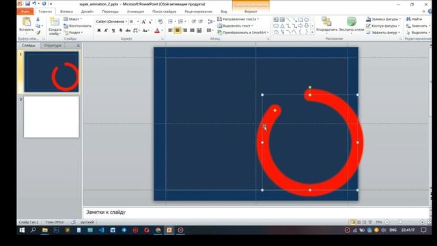437x246 pixels.
Task: Click the Эффекты фигур button
Action: coord(384,32)
